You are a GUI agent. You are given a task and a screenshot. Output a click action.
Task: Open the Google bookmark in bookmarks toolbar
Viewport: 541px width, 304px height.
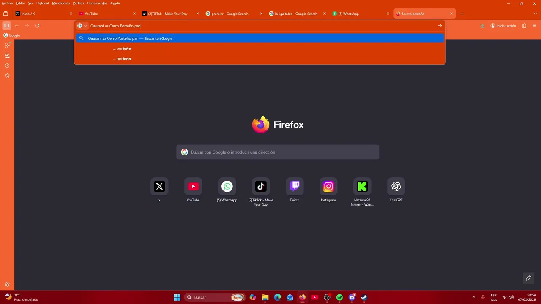coord(12,35)
